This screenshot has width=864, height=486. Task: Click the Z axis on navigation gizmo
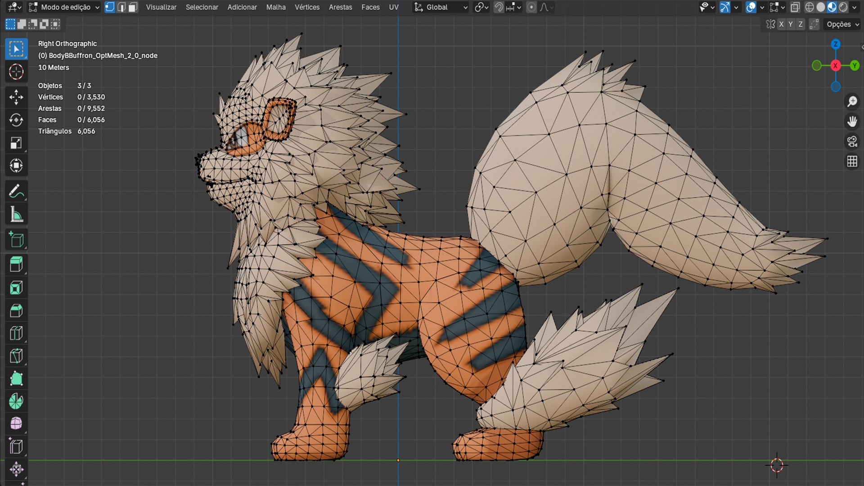836,44
